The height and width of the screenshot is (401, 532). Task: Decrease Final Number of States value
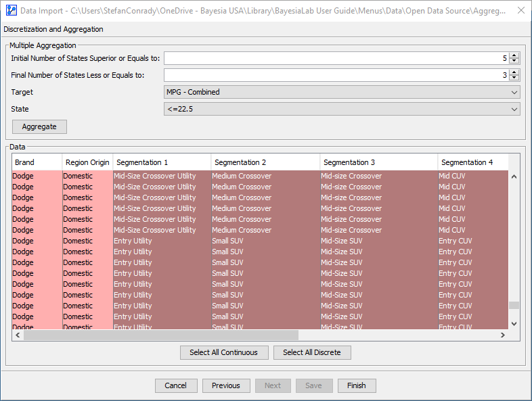click(x=514, y=78)
